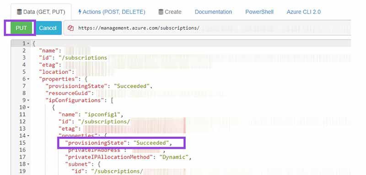
Task: Open the Create tab
Action: pyautogui.click(x=170, y=12)
